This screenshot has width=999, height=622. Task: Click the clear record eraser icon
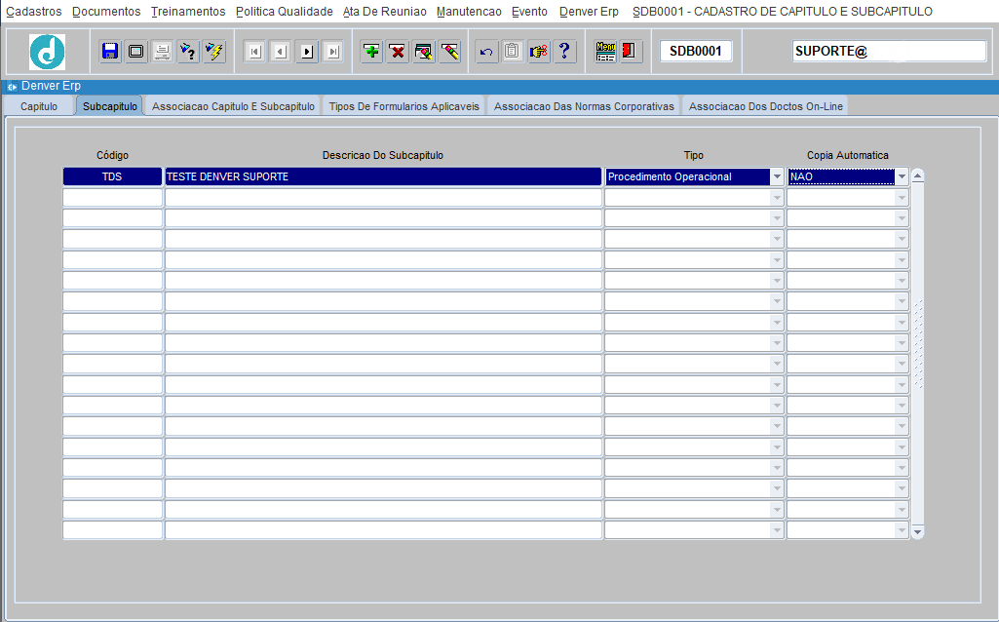[450, 51]
